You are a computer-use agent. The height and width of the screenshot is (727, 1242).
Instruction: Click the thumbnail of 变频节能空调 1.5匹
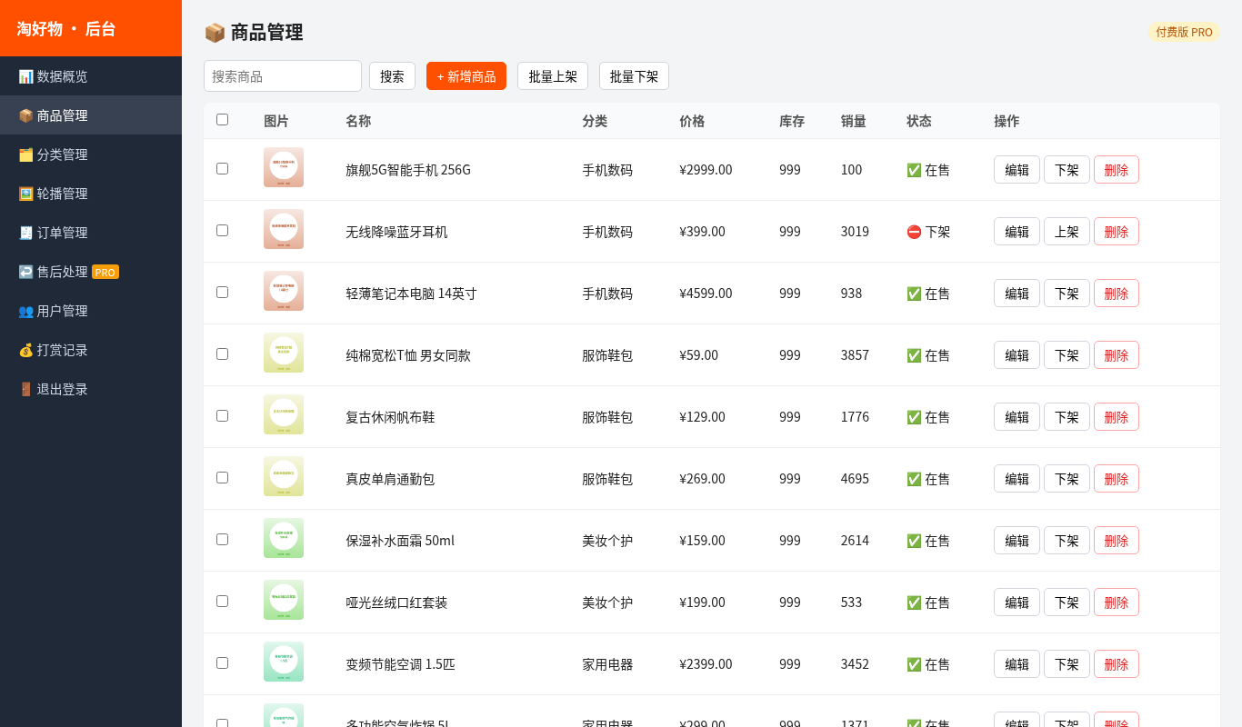[284, 662]
